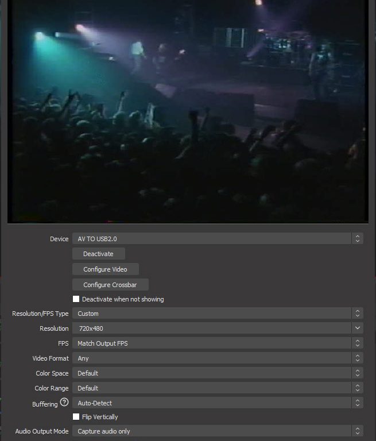Open the Resolution/FPS Type dropdown showing Custom
376x441 pixels.
(211, 314)
